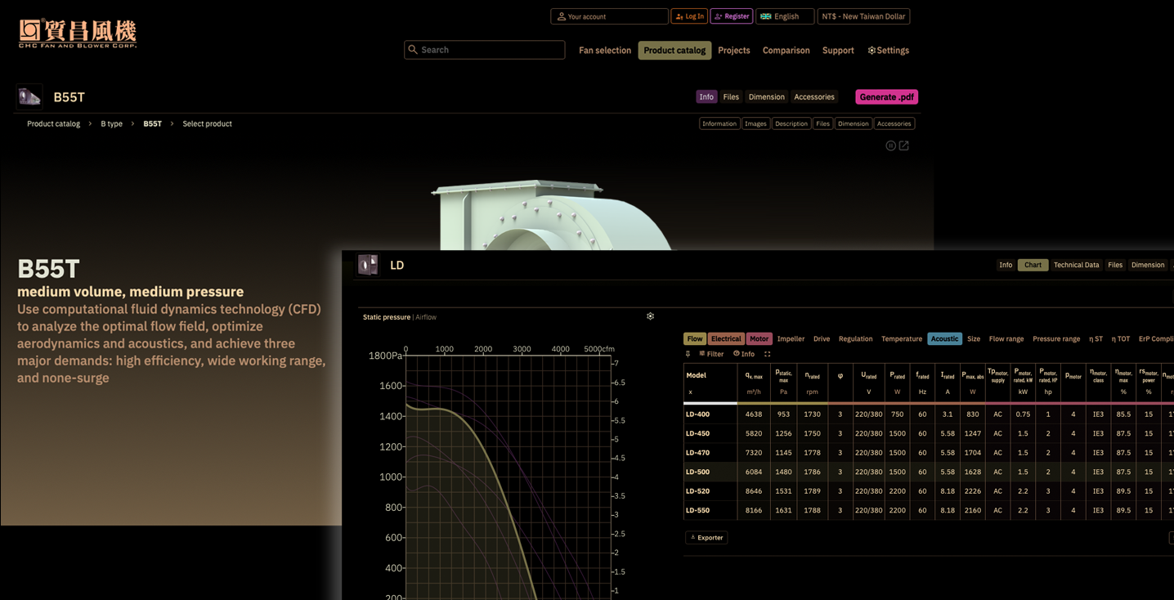This screenshot has height=600, width=1174.
Task: Go to Fan selection in the menu
Action: [605, 50]
